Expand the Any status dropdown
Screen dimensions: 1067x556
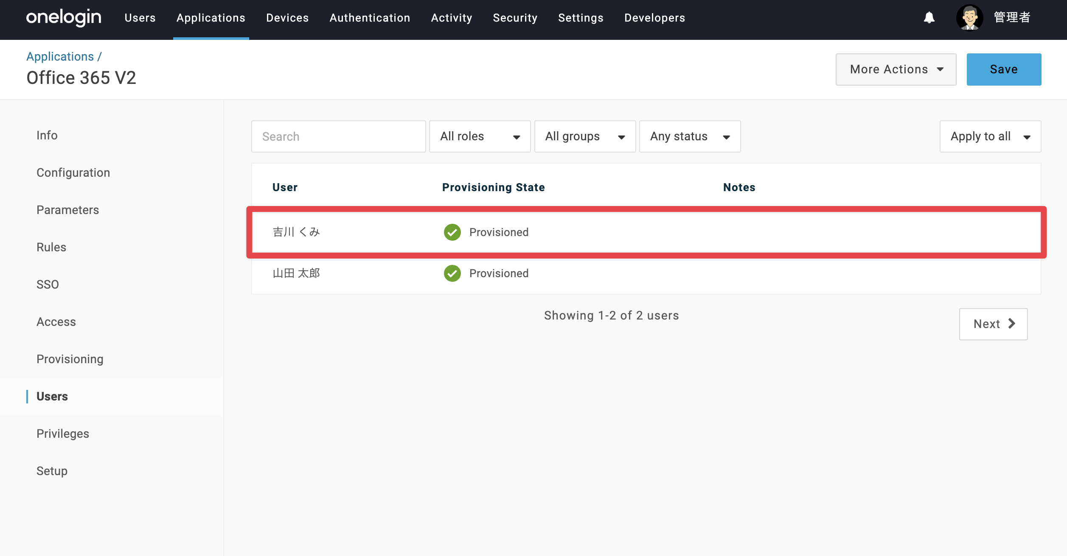[690, 136]
